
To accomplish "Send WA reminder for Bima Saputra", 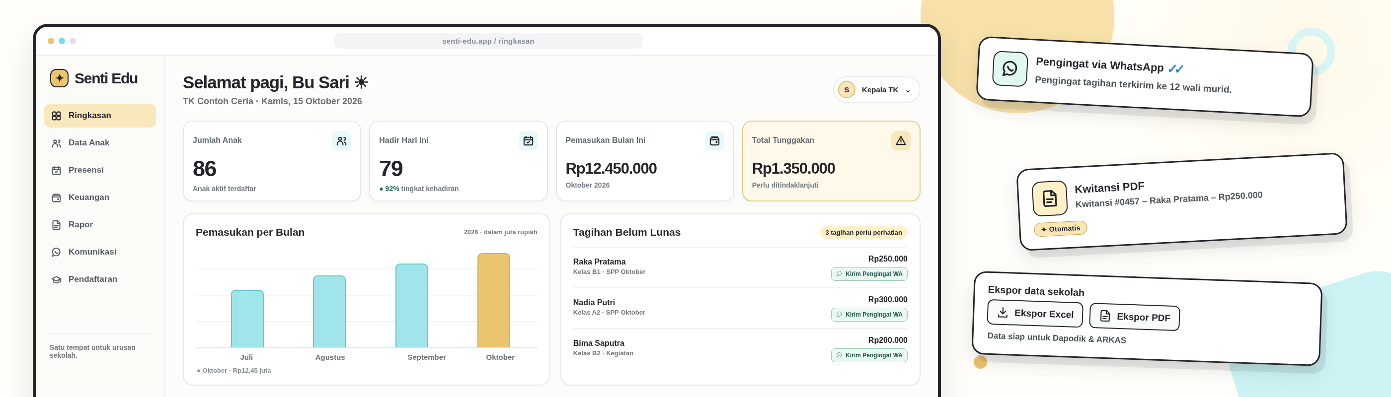I will coord(869,355).
